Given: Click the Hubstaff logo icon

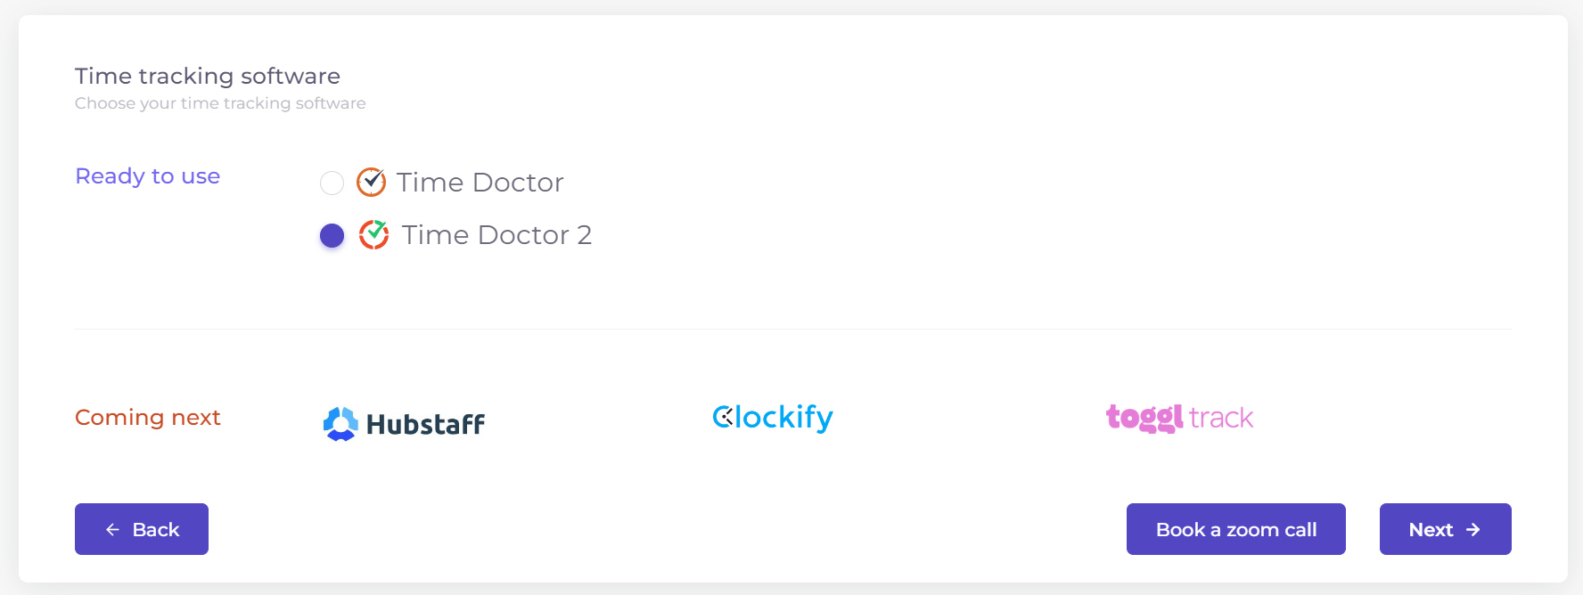Looking at the screenshot, I should [x=340, y=424].
